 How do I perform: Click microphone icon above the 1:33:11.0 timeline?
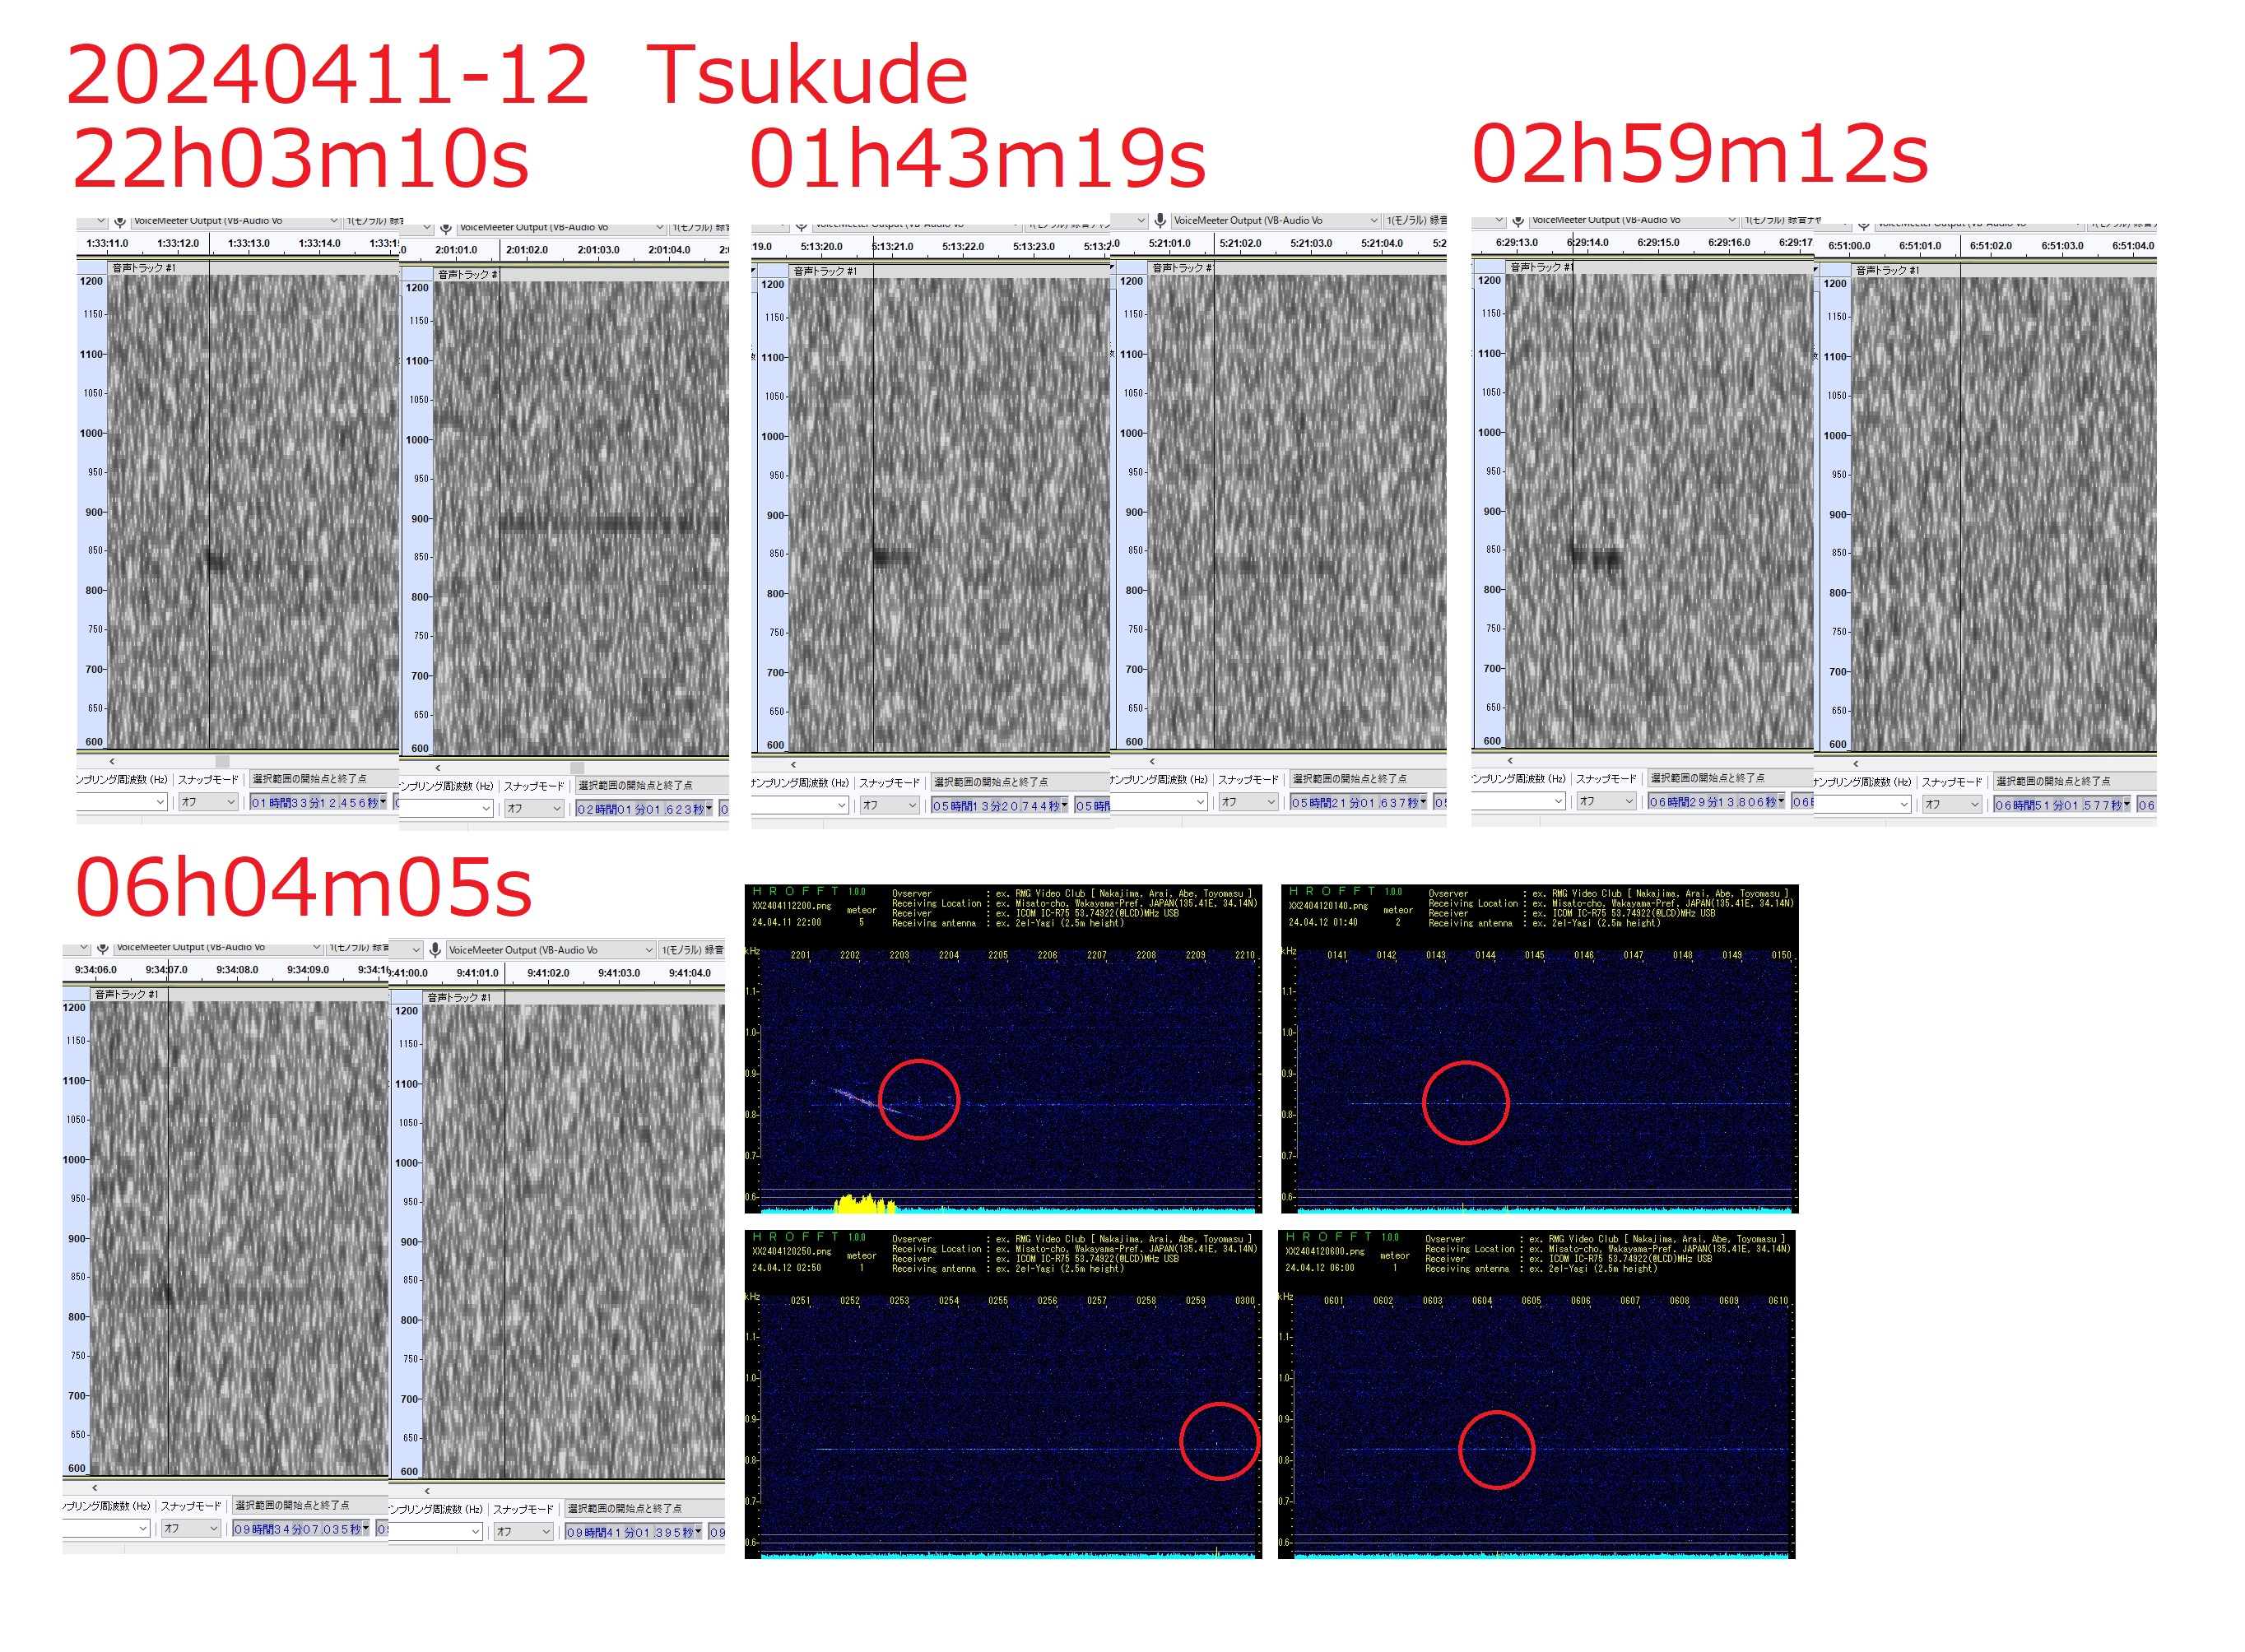point(119,222)
